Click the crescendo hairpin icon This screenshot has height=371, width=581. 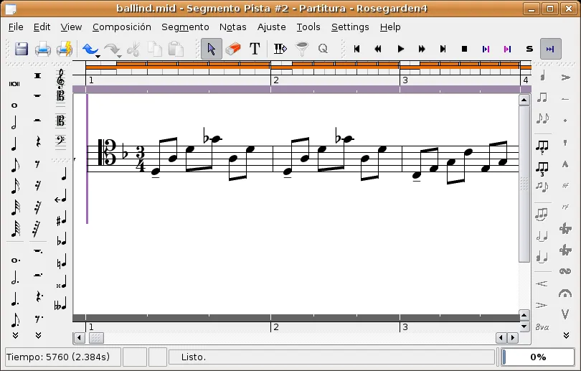pos(542,284)
